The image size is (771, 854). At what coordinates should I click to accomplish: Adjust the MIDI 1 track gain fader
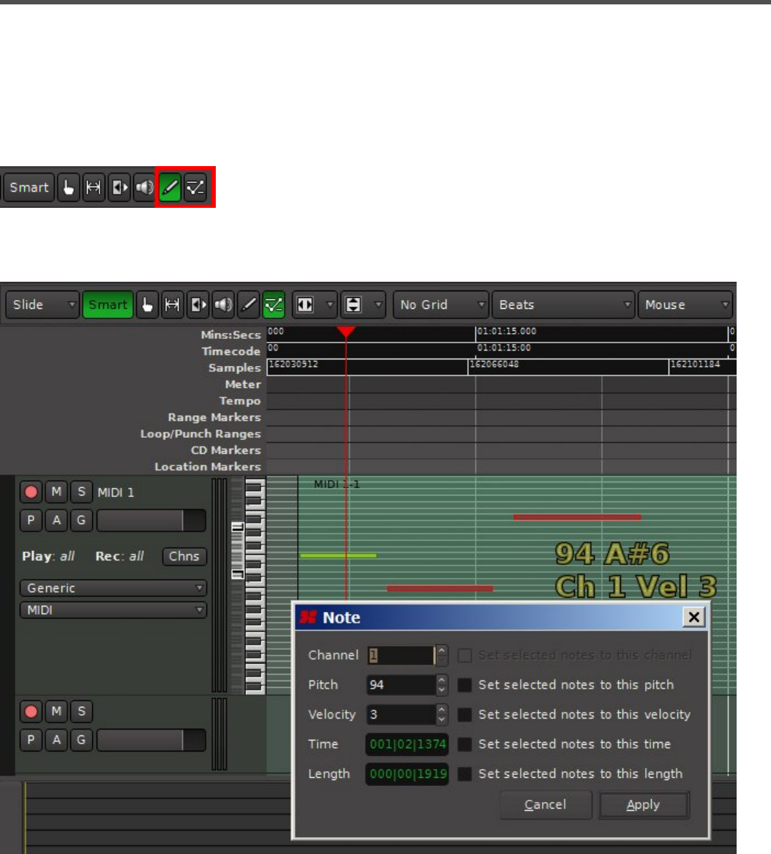(x=151, y=520)
